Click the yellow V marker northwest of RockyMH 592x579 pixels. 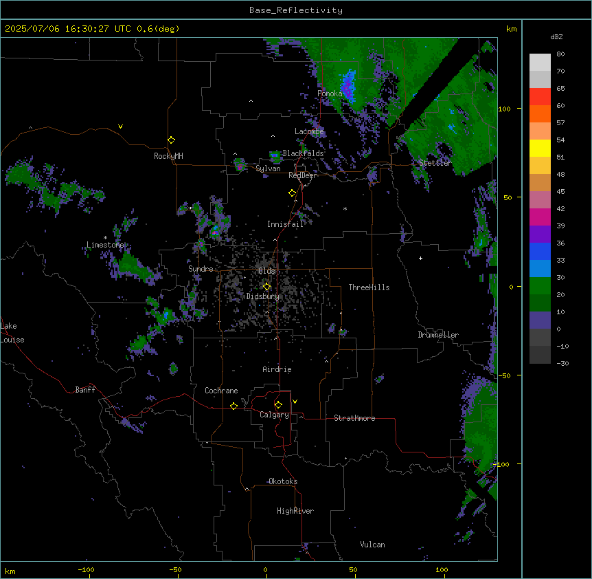pyautogui.click(x=120, y=127)
